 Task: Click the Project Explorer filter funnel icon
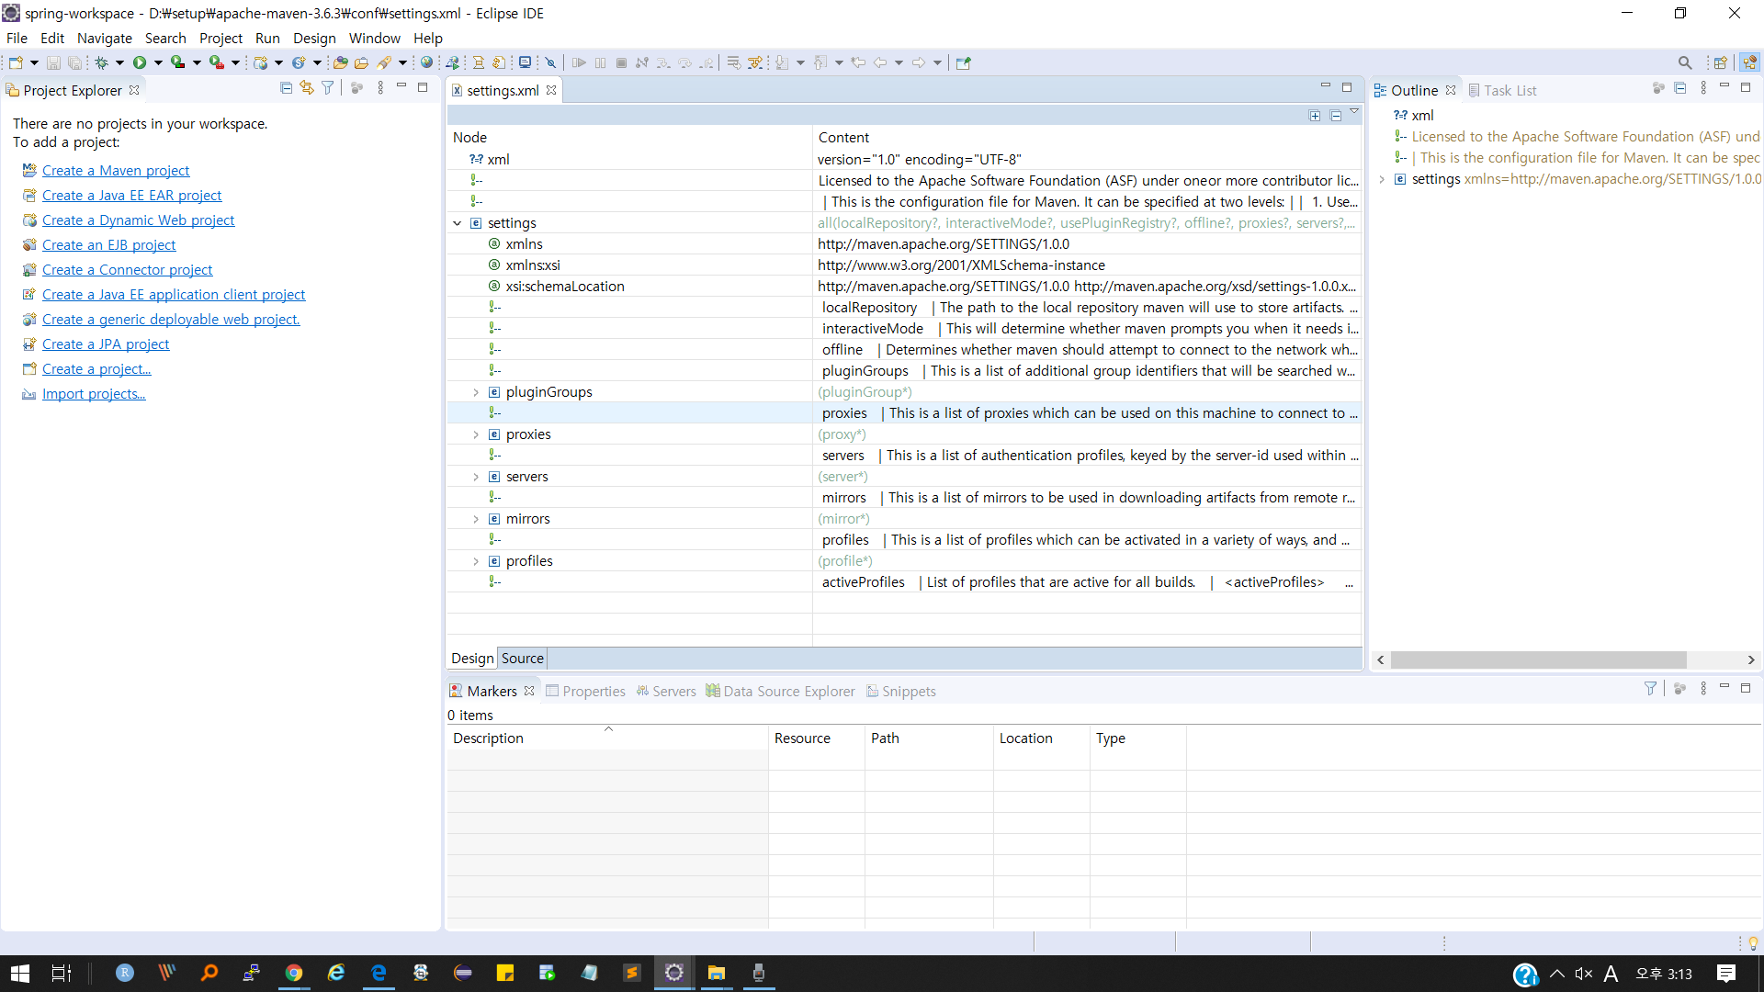pyautogui.click(x=327, y=88)
